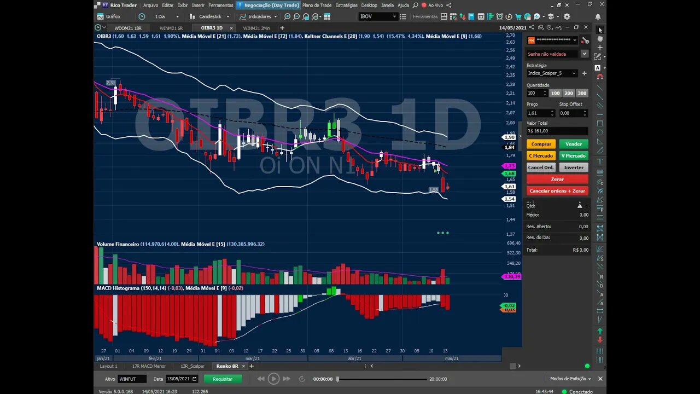Image resolution: width=700 pixels, height=394 pixels.
Task: Click the zoom out magnifier icon
Action: coord(296,16)
